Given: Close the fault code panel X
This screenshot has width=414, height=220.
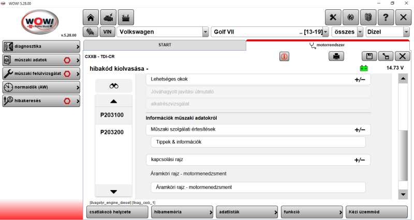Looking at the screenshot, I should point(403,56).
